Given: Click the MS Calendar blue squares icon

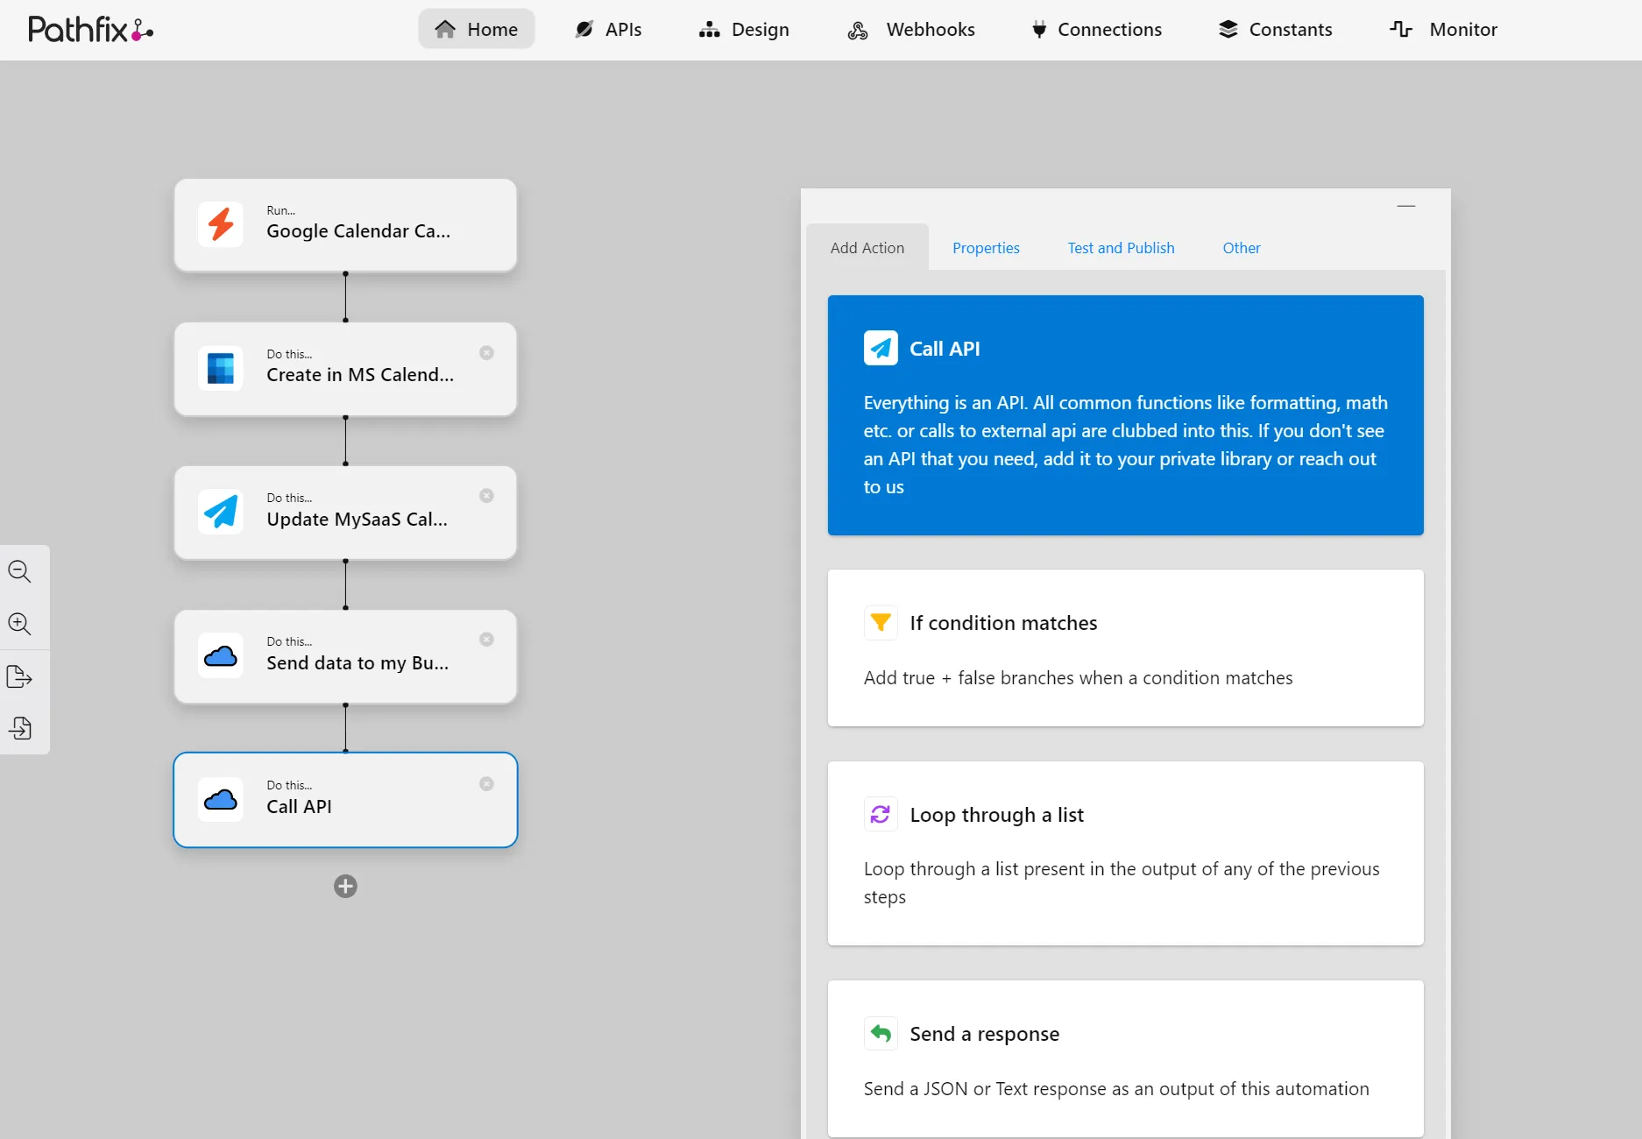Looking at the screenshot, I should (x=221, y=368).
